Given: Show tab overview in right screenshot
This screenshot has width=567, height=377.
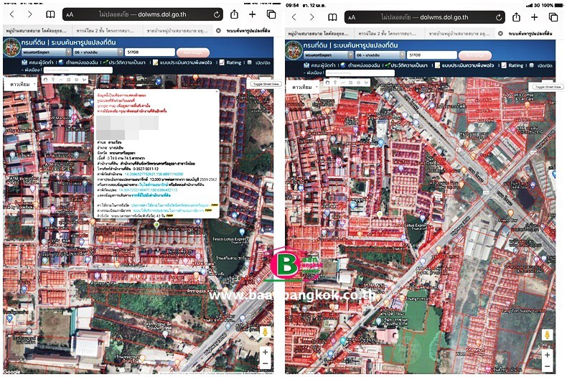Looking at the screenshot, I should [553, 17].
